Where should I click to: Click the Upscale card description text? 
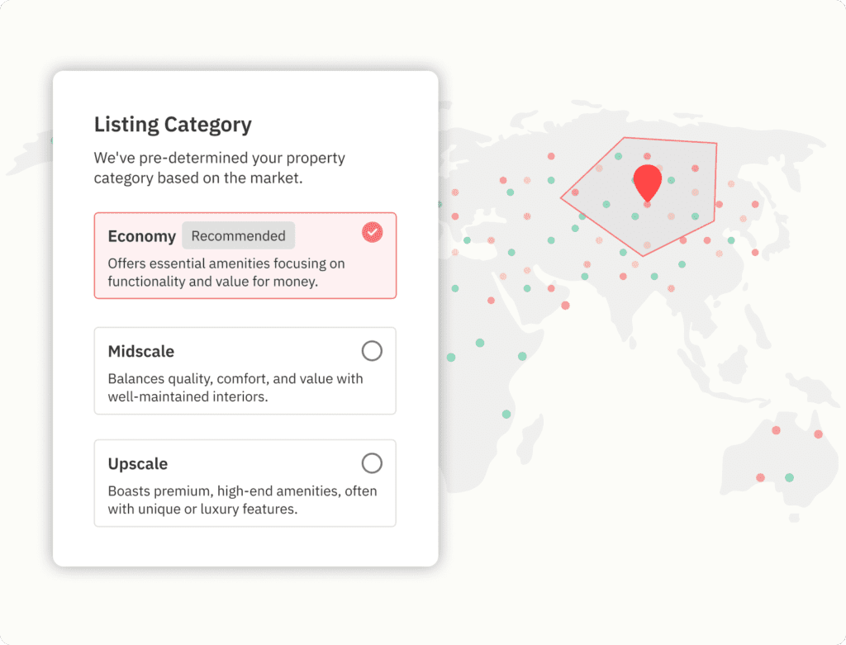(242, 500)
